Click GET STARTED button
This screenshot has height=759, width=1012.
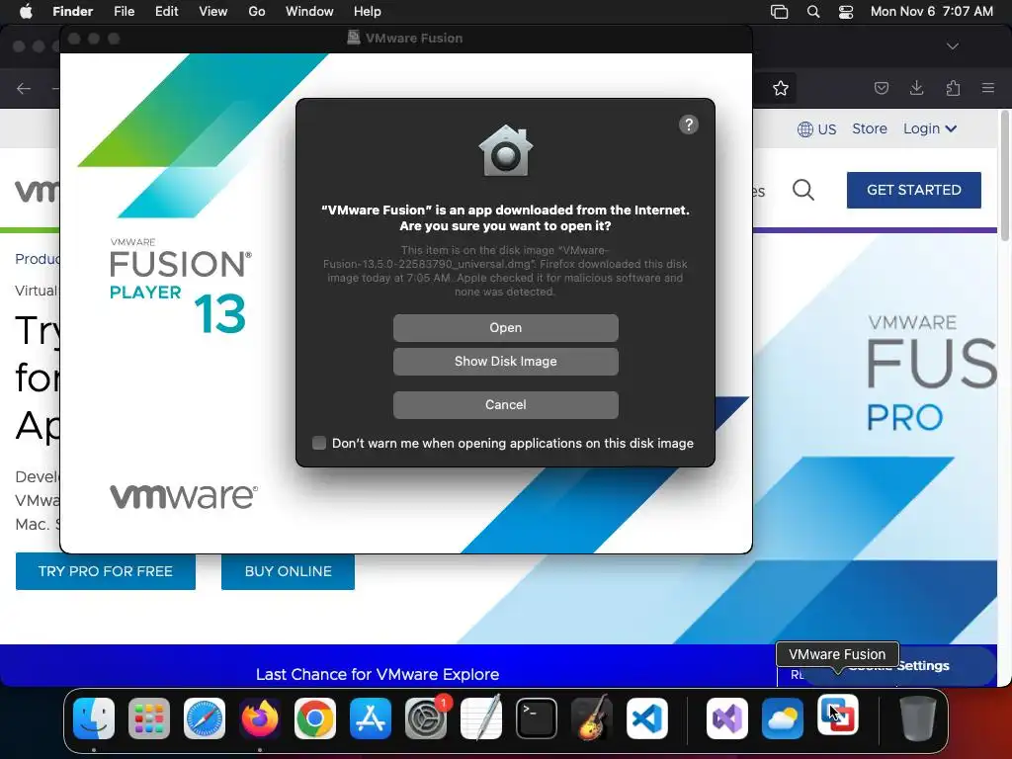914,190
